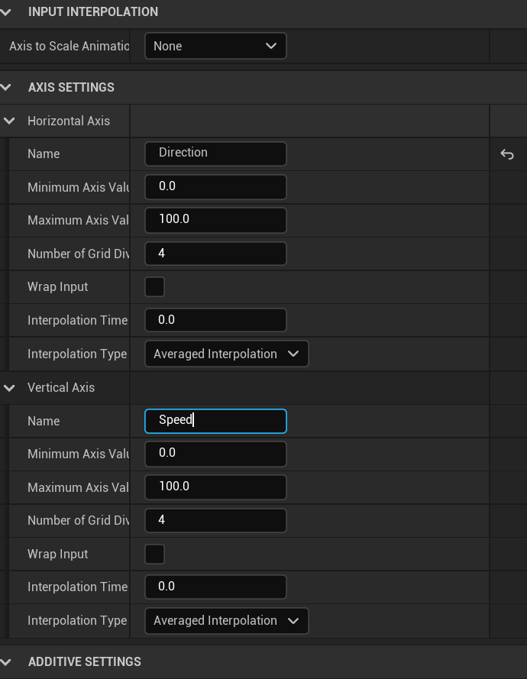Open Axis to Scale Animation dropdown

[x=215, y=46]
